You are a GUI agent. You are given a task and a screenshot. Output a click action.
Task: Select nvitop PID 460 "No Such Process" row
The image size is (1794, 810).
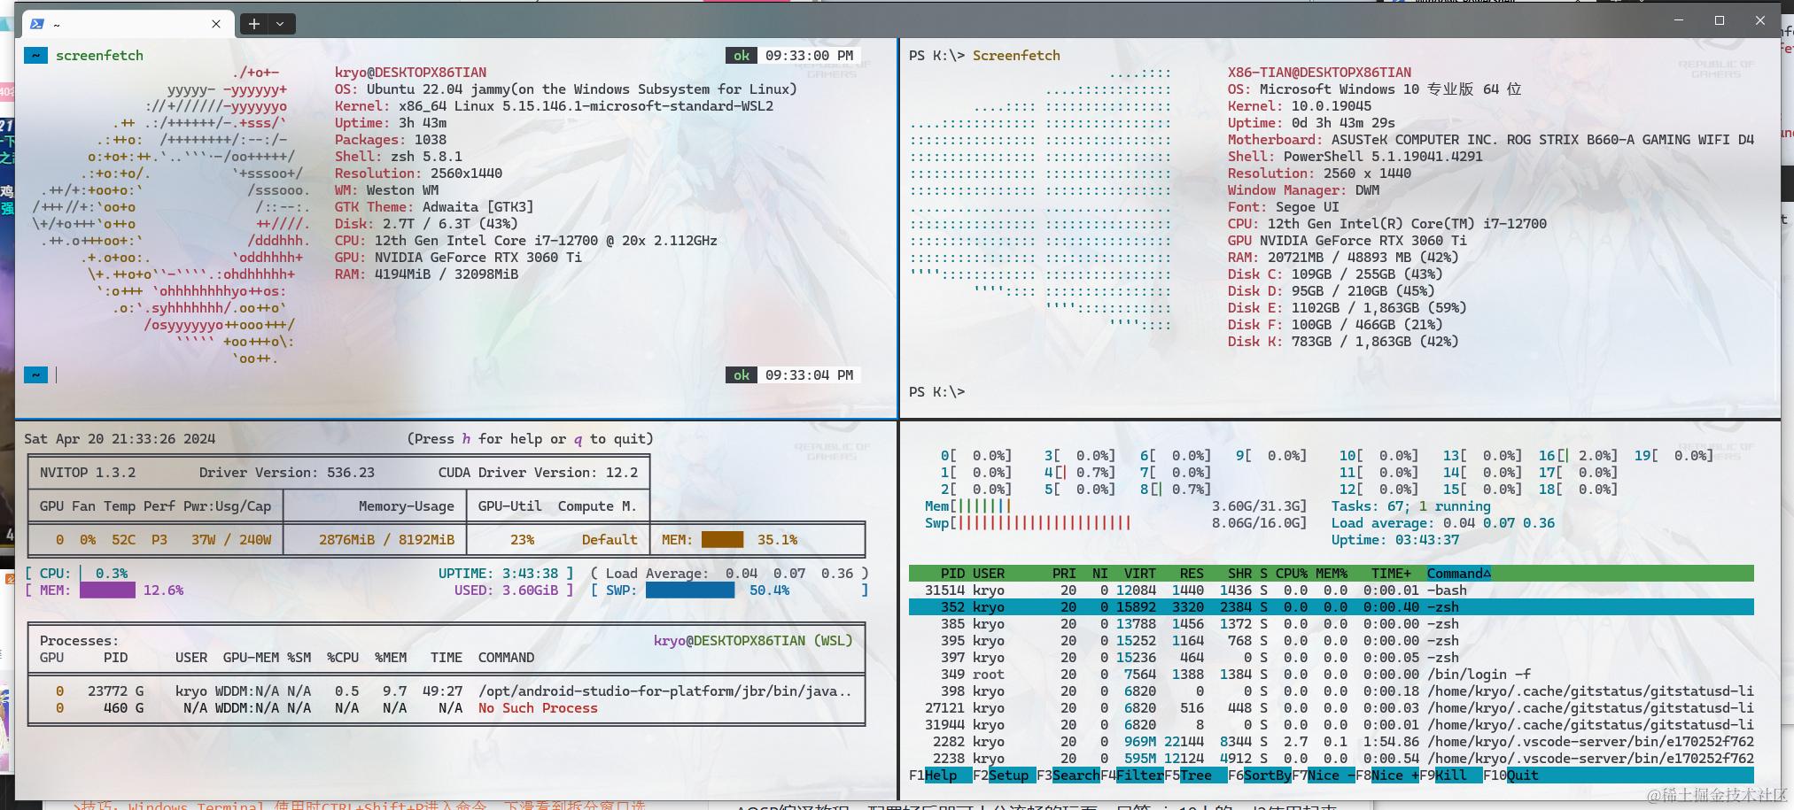click(x=446, y=708)
